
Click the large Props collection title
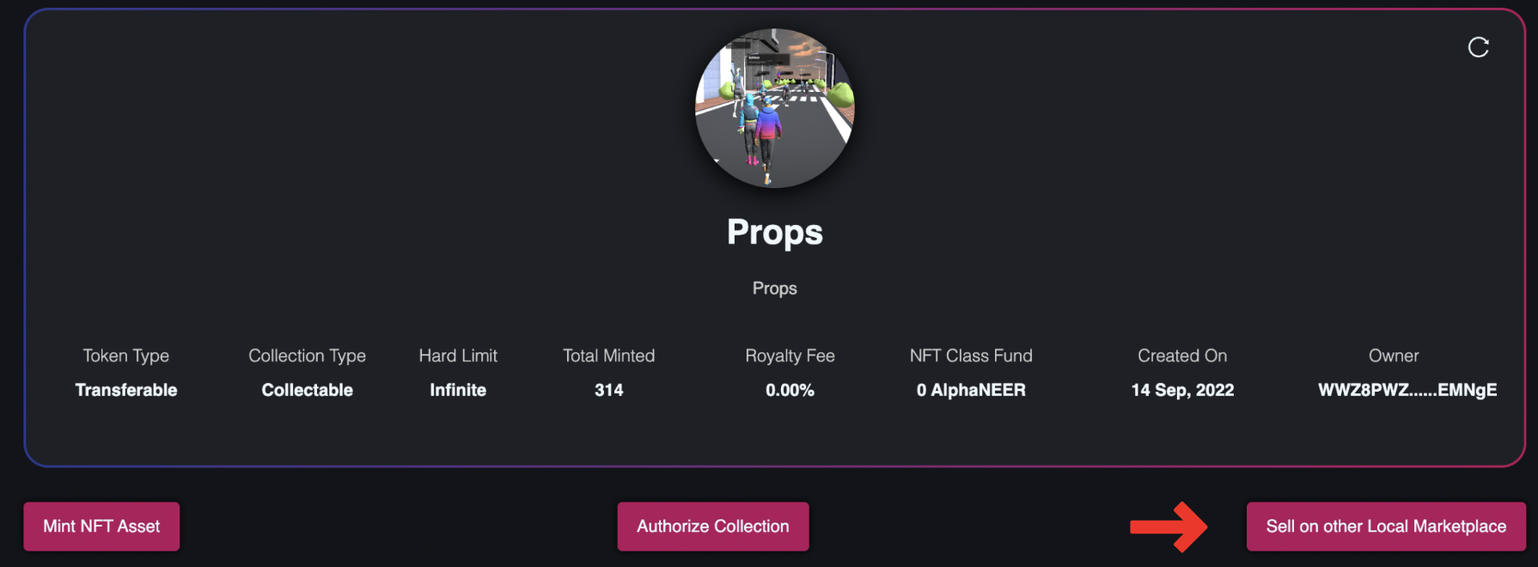pyautogui.click(x=774, y=232)
